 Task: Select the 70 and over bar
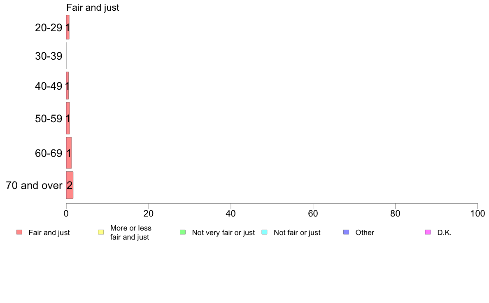70,185
